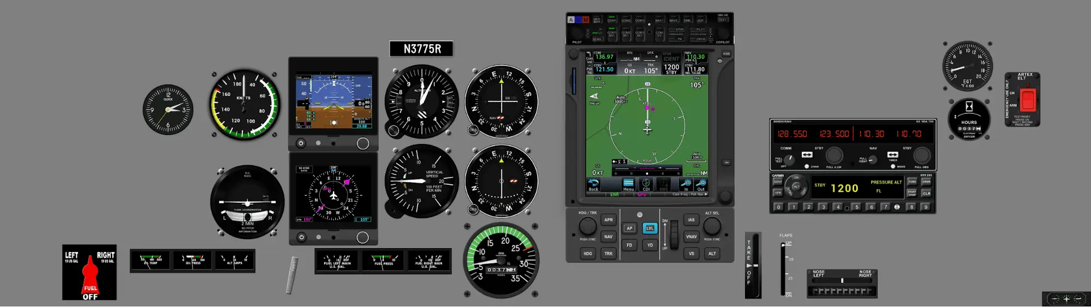Image resolution: width=1091 pixels, height=307 pixels.
Task: Click the OBS knob on upper VOR indicator
Action: tap(473, 130)
